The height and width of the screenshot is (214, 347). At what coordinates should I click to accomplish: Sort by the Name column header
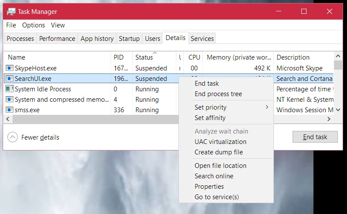[x=57, y=57]
